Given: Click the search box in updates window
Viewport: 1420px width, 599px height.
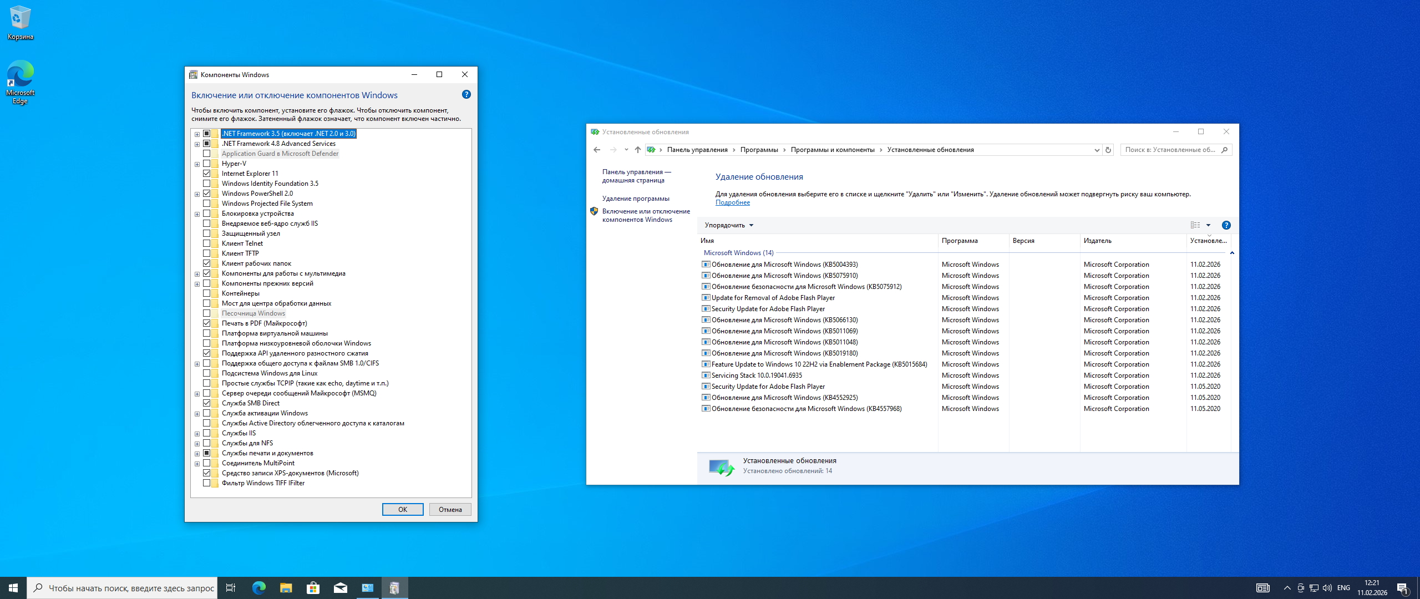Looking at the screenshot, I should pos(1170,150).
